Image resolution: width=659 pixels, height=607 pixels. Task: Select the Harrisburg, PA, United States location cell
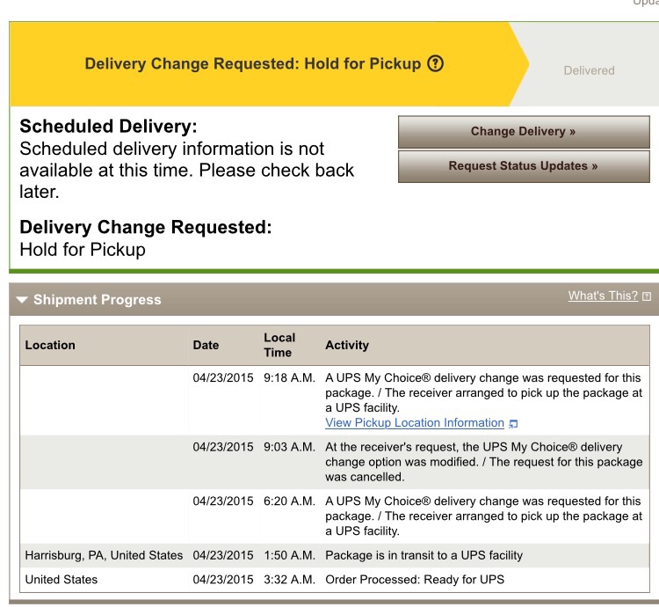click(x=104, y=555)
